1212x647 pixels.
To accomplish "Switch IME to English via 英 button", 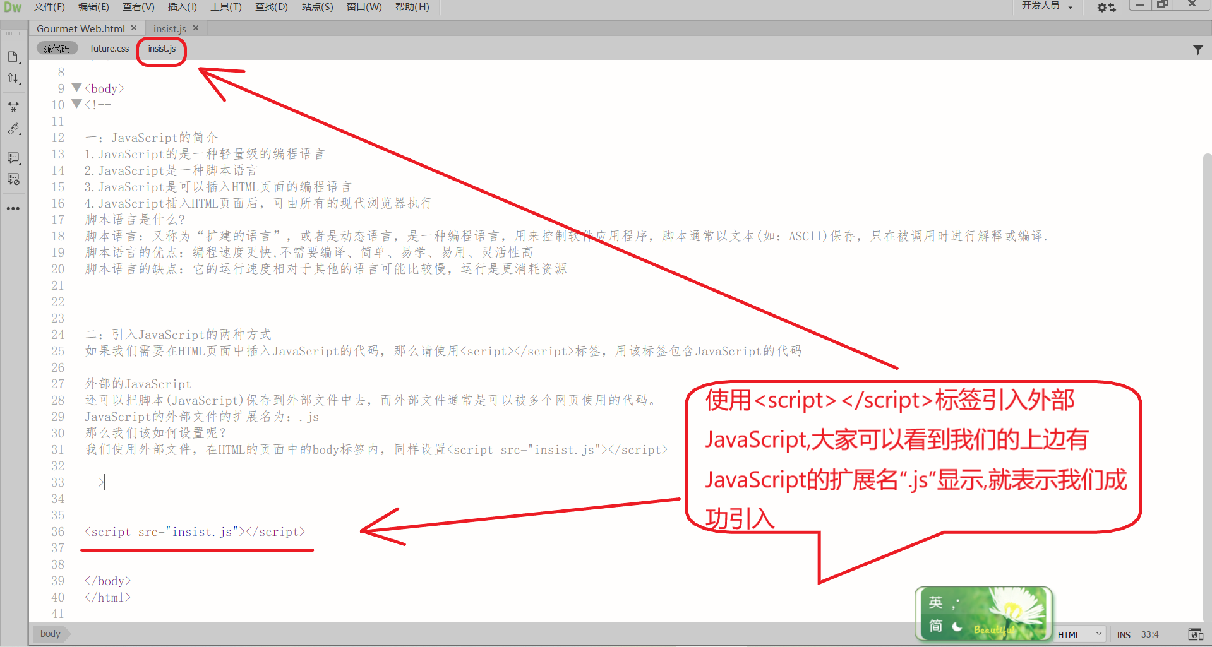I will (935, 603).
